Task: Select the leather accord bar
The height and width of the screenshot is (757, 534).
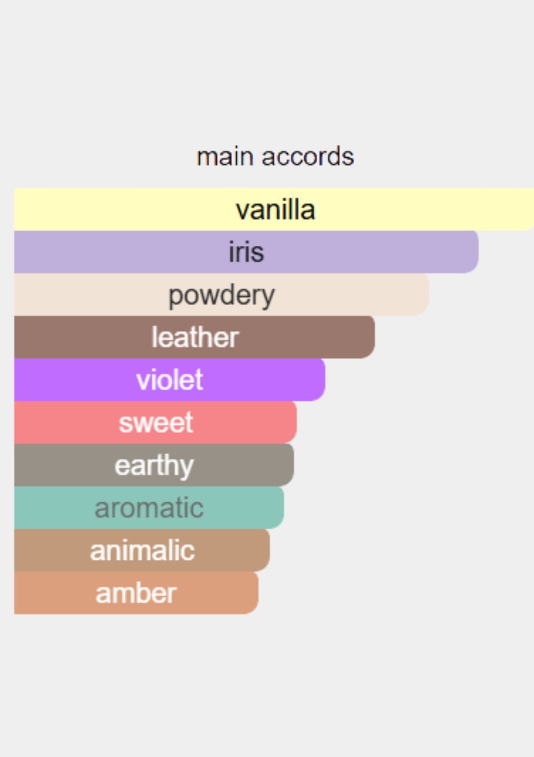Action: pos(194,337)
